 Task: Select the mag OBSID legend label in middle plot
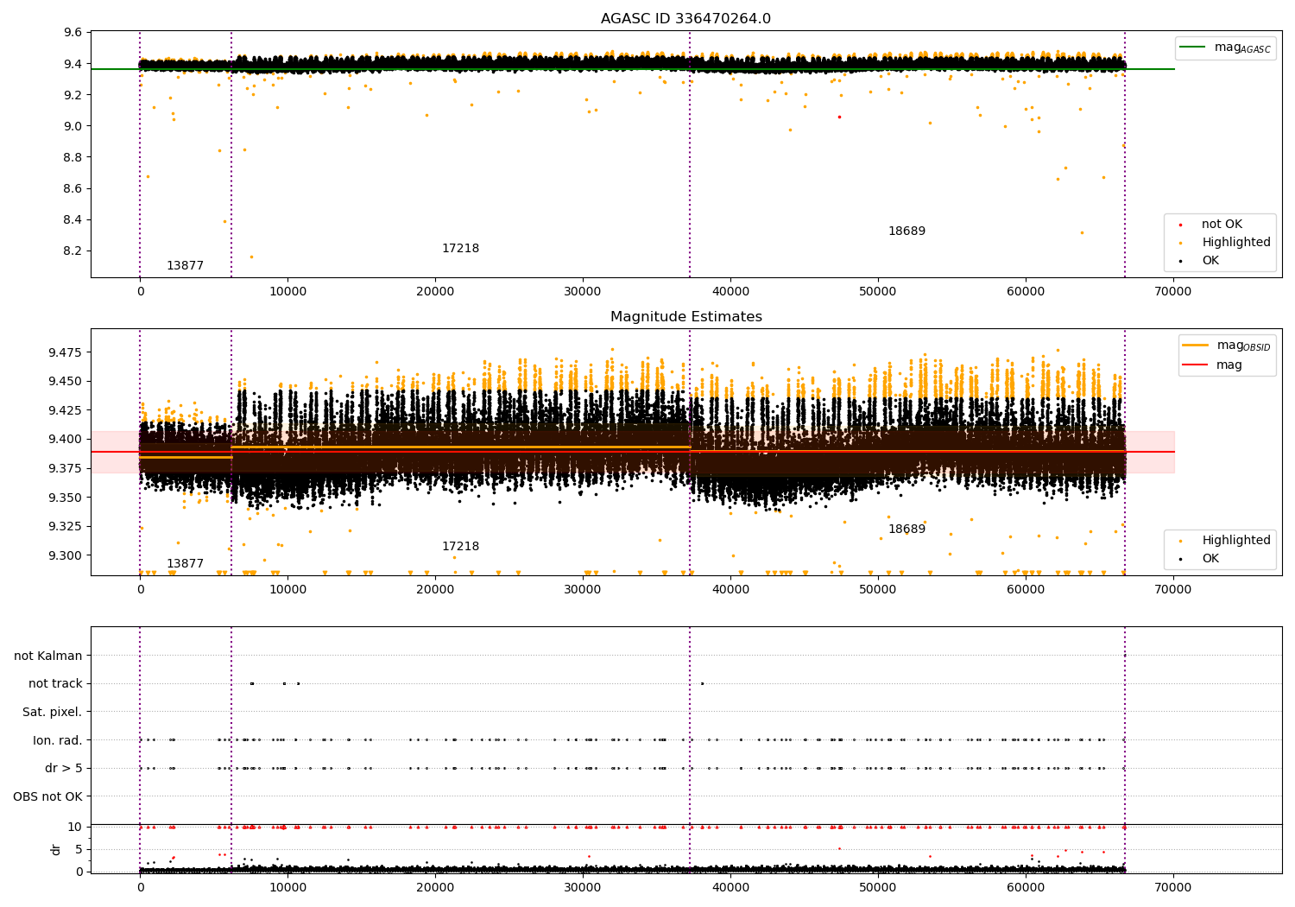pyautogui.click(x=1243, y=346)
